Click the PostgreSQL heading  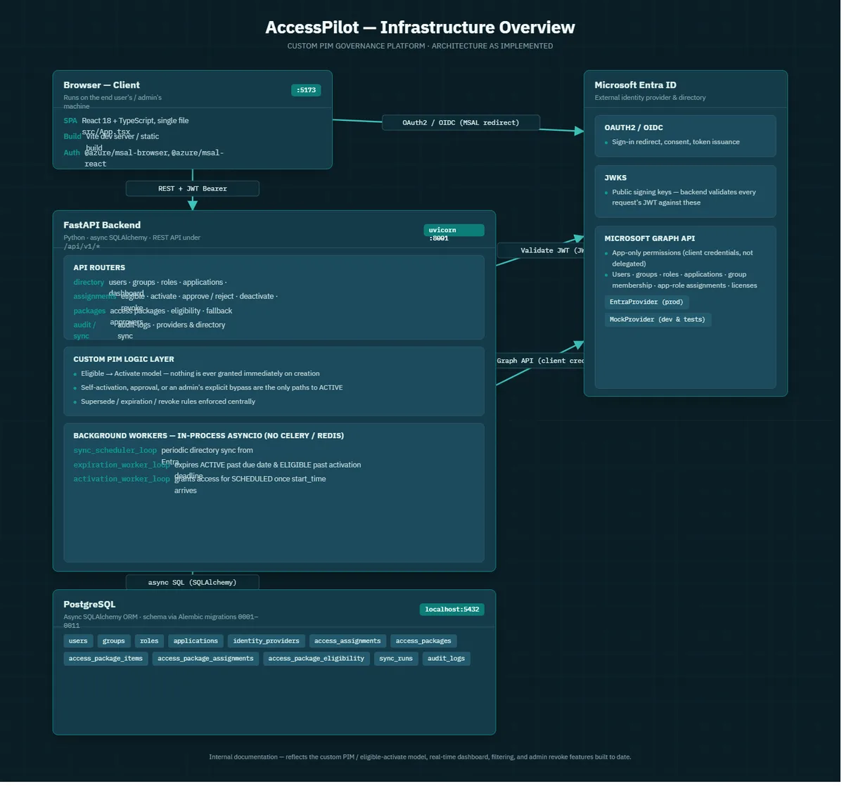click(x=89, y=605)
